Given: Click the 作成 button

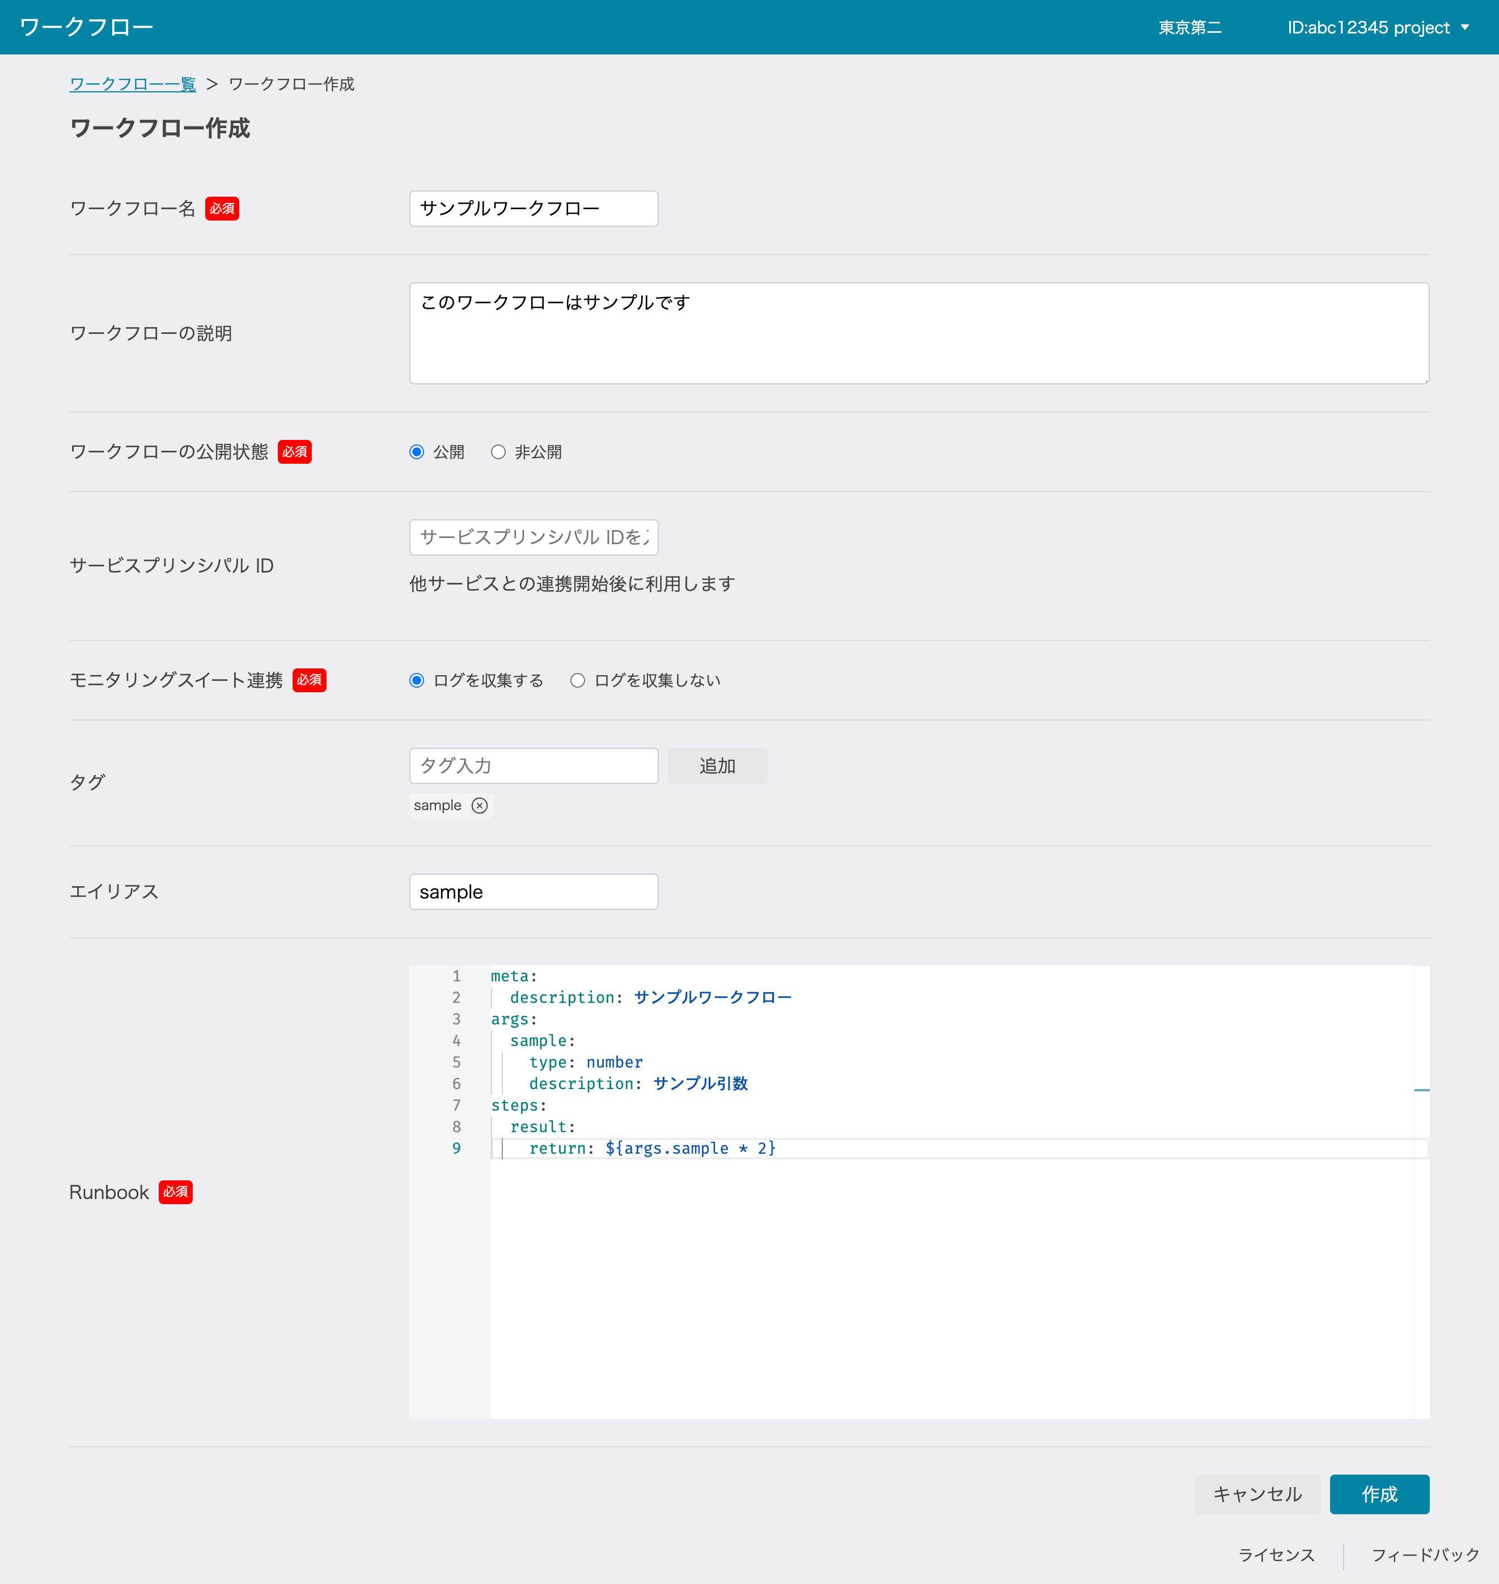Looking at the screenshot, I should [x=1379, y=1494].
